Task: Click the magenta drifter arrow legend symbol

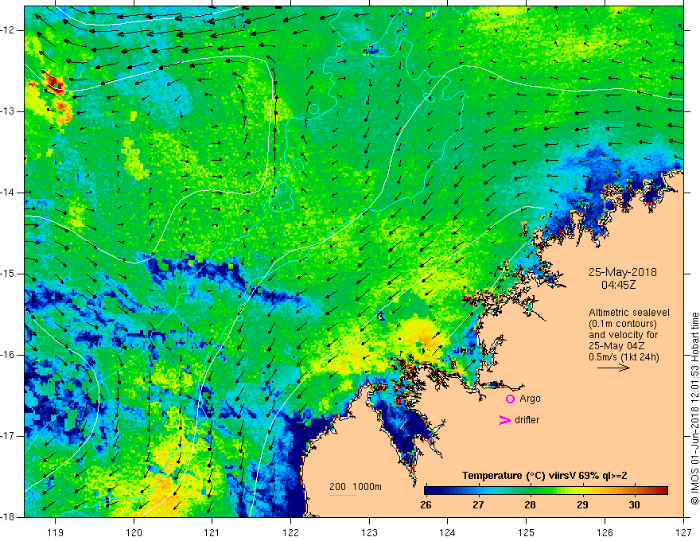Action: [x=504, y=420]
